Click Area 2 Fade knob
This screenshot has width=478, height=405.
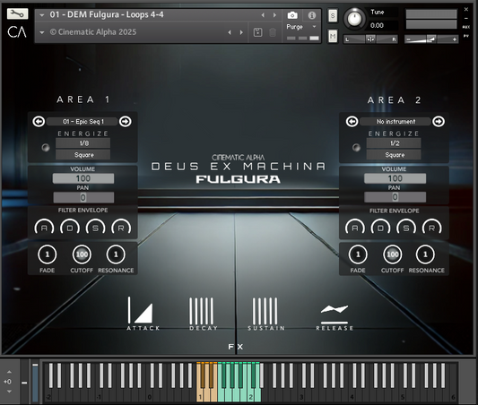pyautogui.click(x=358, y=254)
